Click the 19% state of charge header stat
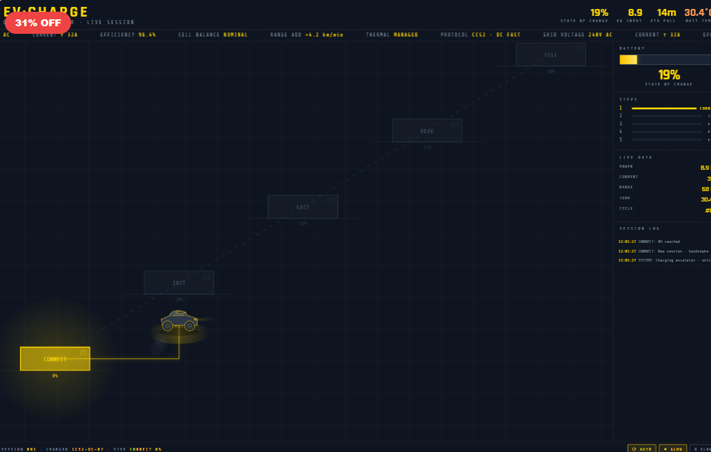Image resolution: width=711 pixels, height=452 pixels. tap(599, 15)
